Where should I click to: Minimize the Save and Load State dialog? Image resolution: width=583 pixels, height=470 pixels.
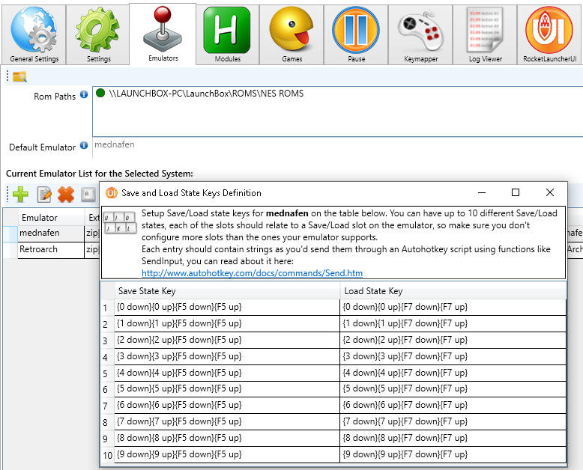pyautogui.click(x=482, y=192)
